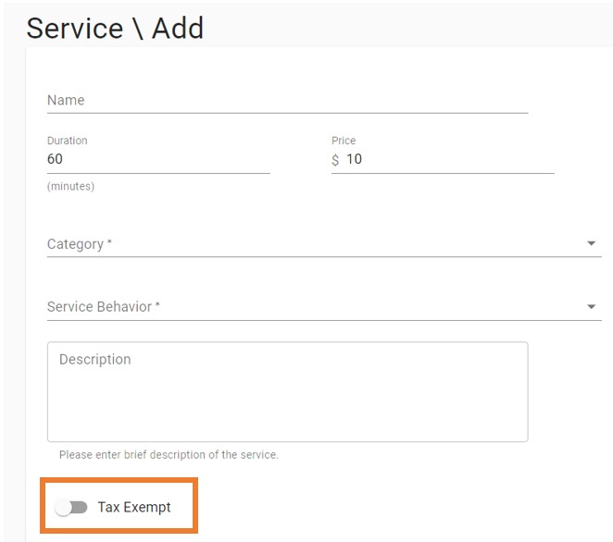Open the Service Behavior dropdown
Image resolution: width=613 pixels, height=542 pixels.
tap(324, 307)
